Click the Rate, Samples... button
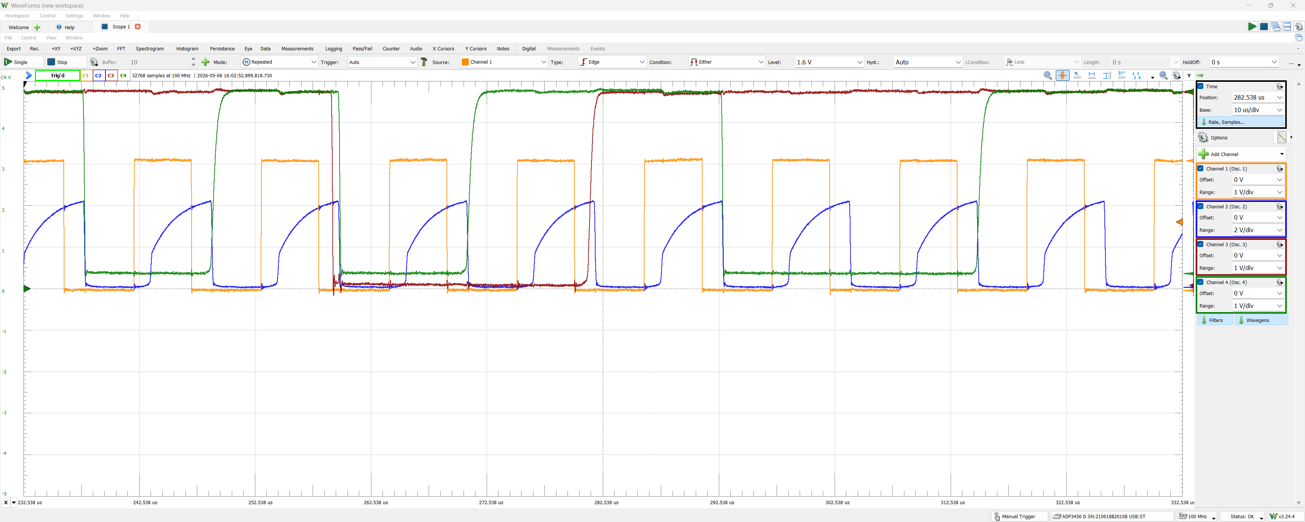 pos(1241,122)
